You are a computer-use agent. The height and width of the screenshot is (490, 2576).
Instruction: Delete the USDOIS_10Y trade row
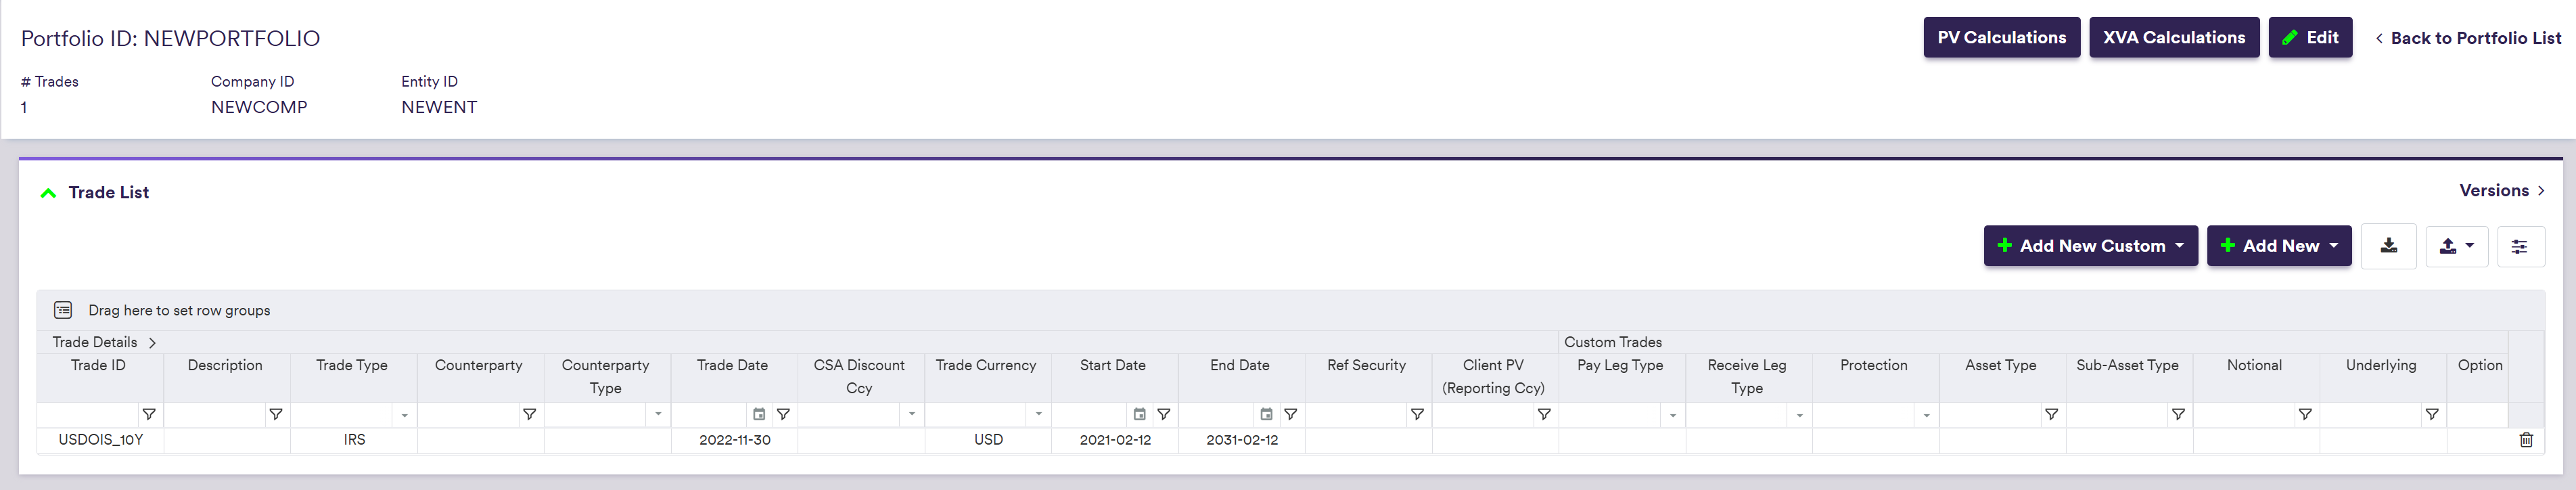pos(2525,440)
